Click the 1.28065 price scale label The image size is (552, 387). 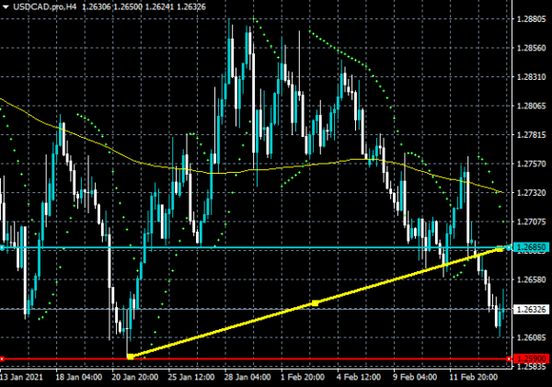coord(531,106)
